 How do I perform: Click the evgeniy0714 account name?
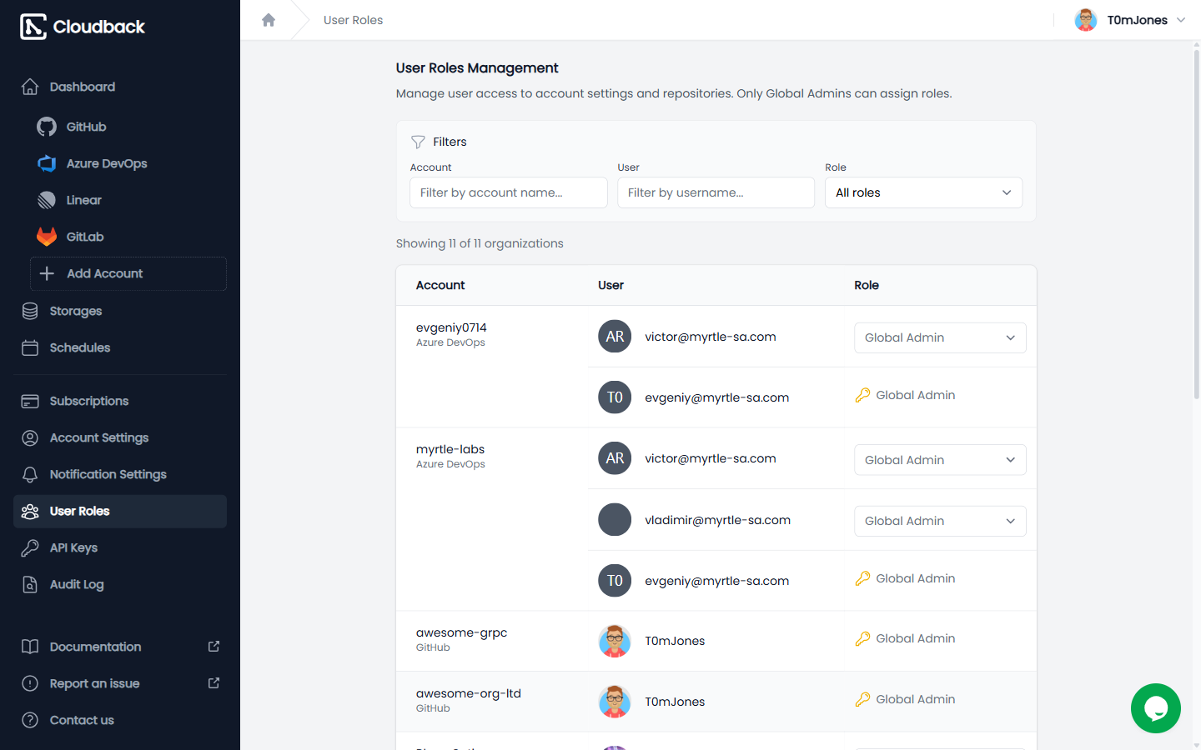click(x=451, y=327)
